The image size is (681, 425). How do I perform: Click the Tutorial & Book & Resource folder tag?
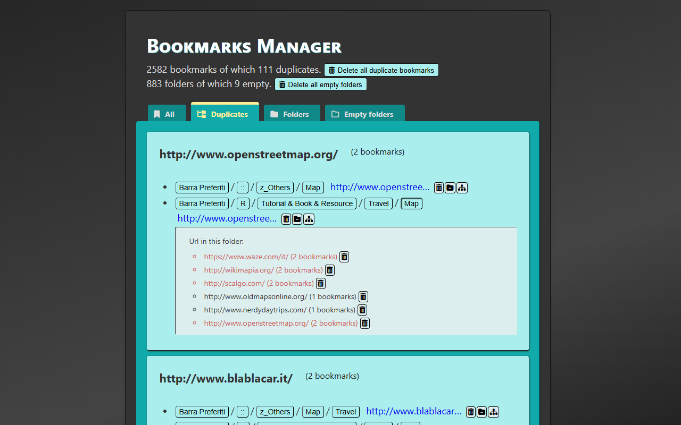click(307, 203)
